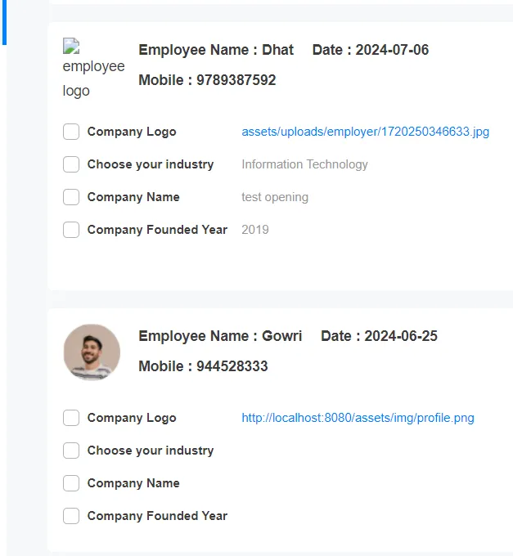Click the Information Technology industry value
This screenshot has width=513, height=556.
tap(304, 164)
